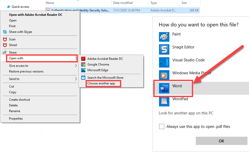Choose Rename from the context menu
This screenshot has height=153, width=249.
[15, 111]
